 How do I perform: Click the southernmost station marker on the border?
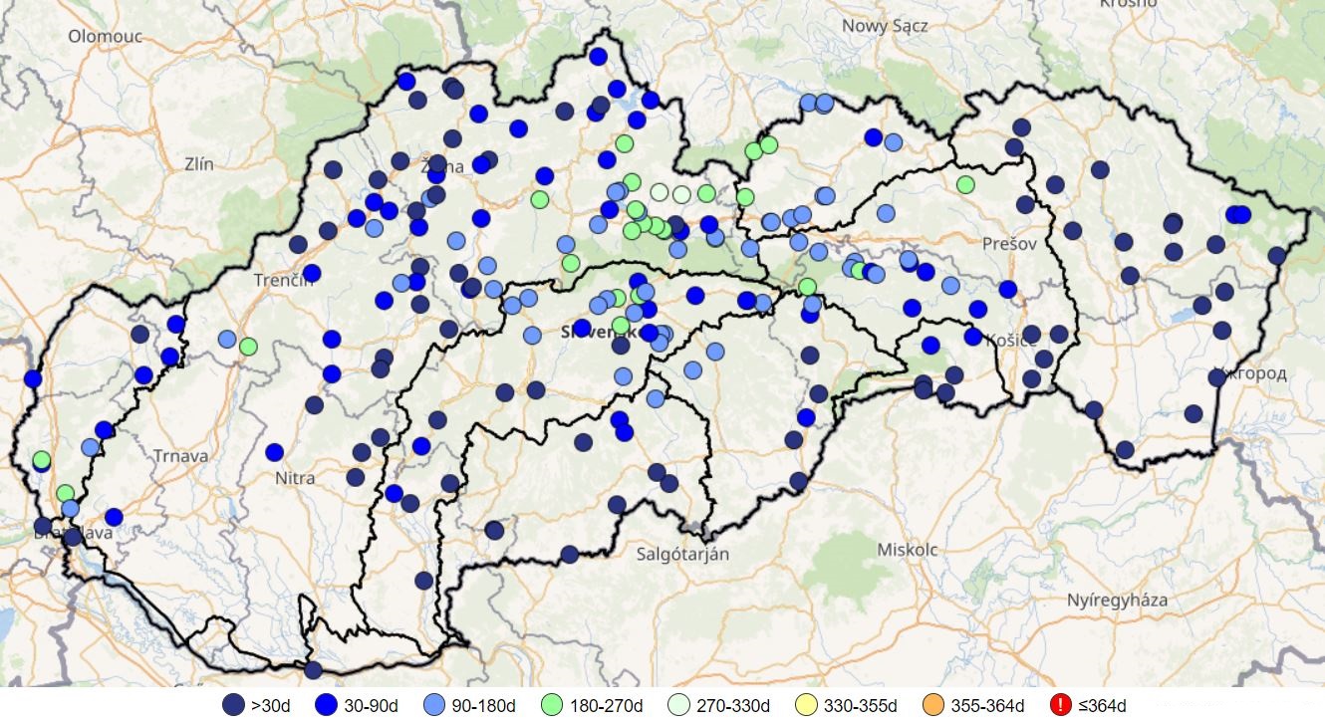point(313,669)
